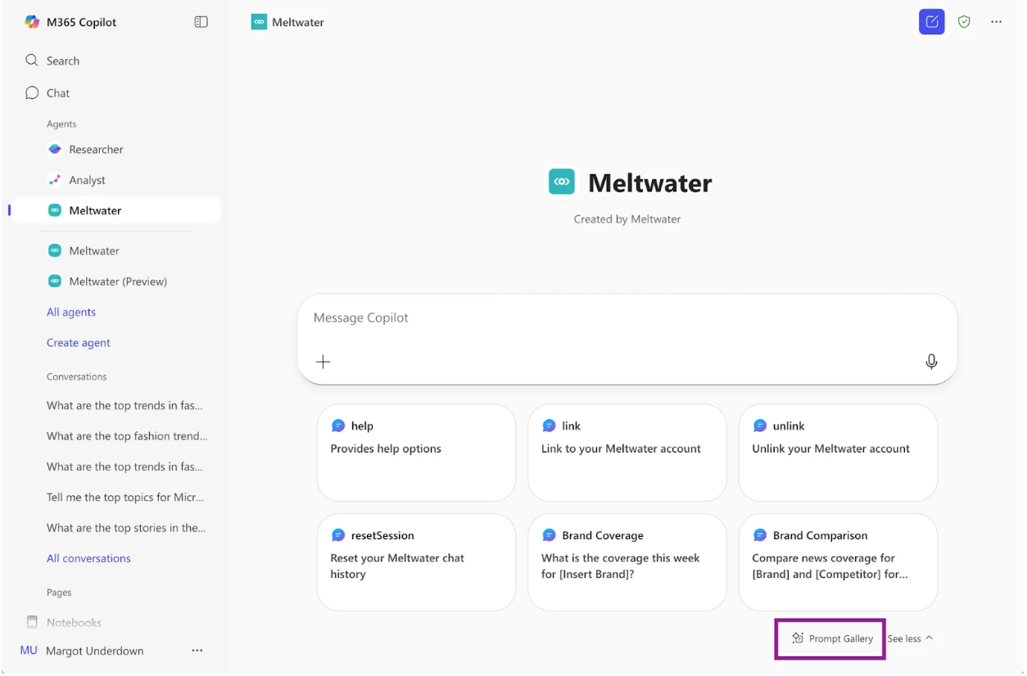
Task: Select the Brand Coverage prompt card
Action: point(627,562)
